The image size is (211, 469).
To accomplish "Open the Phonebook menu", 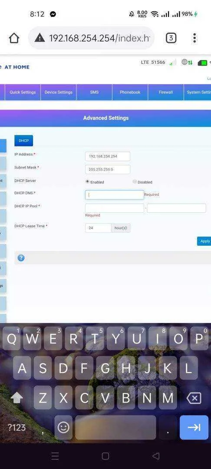I will (130, 92).
